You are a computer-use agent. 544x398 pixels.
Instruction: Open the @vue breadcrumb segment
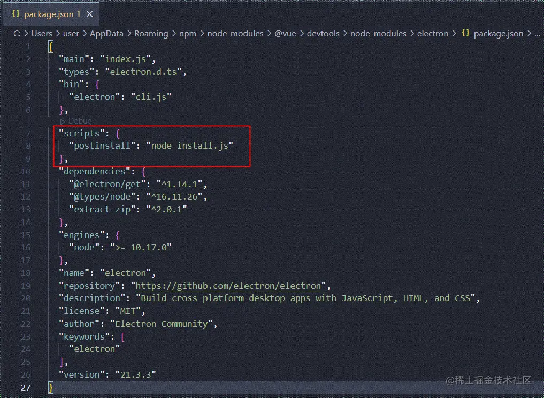click(x=285, y=33)
